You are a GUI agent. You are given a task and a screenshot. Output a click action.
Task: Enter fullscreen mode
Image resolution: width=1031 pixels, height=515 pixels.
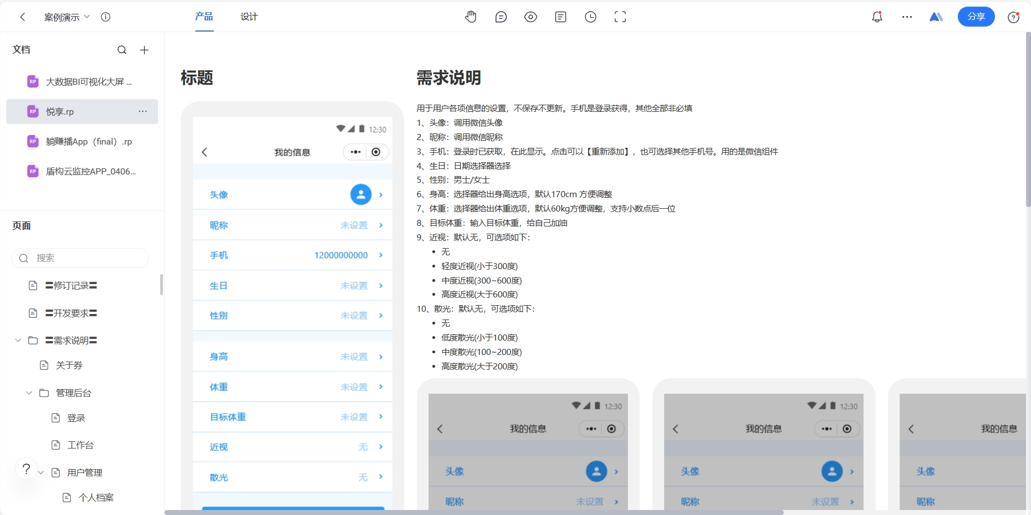(x=620, y=17)
